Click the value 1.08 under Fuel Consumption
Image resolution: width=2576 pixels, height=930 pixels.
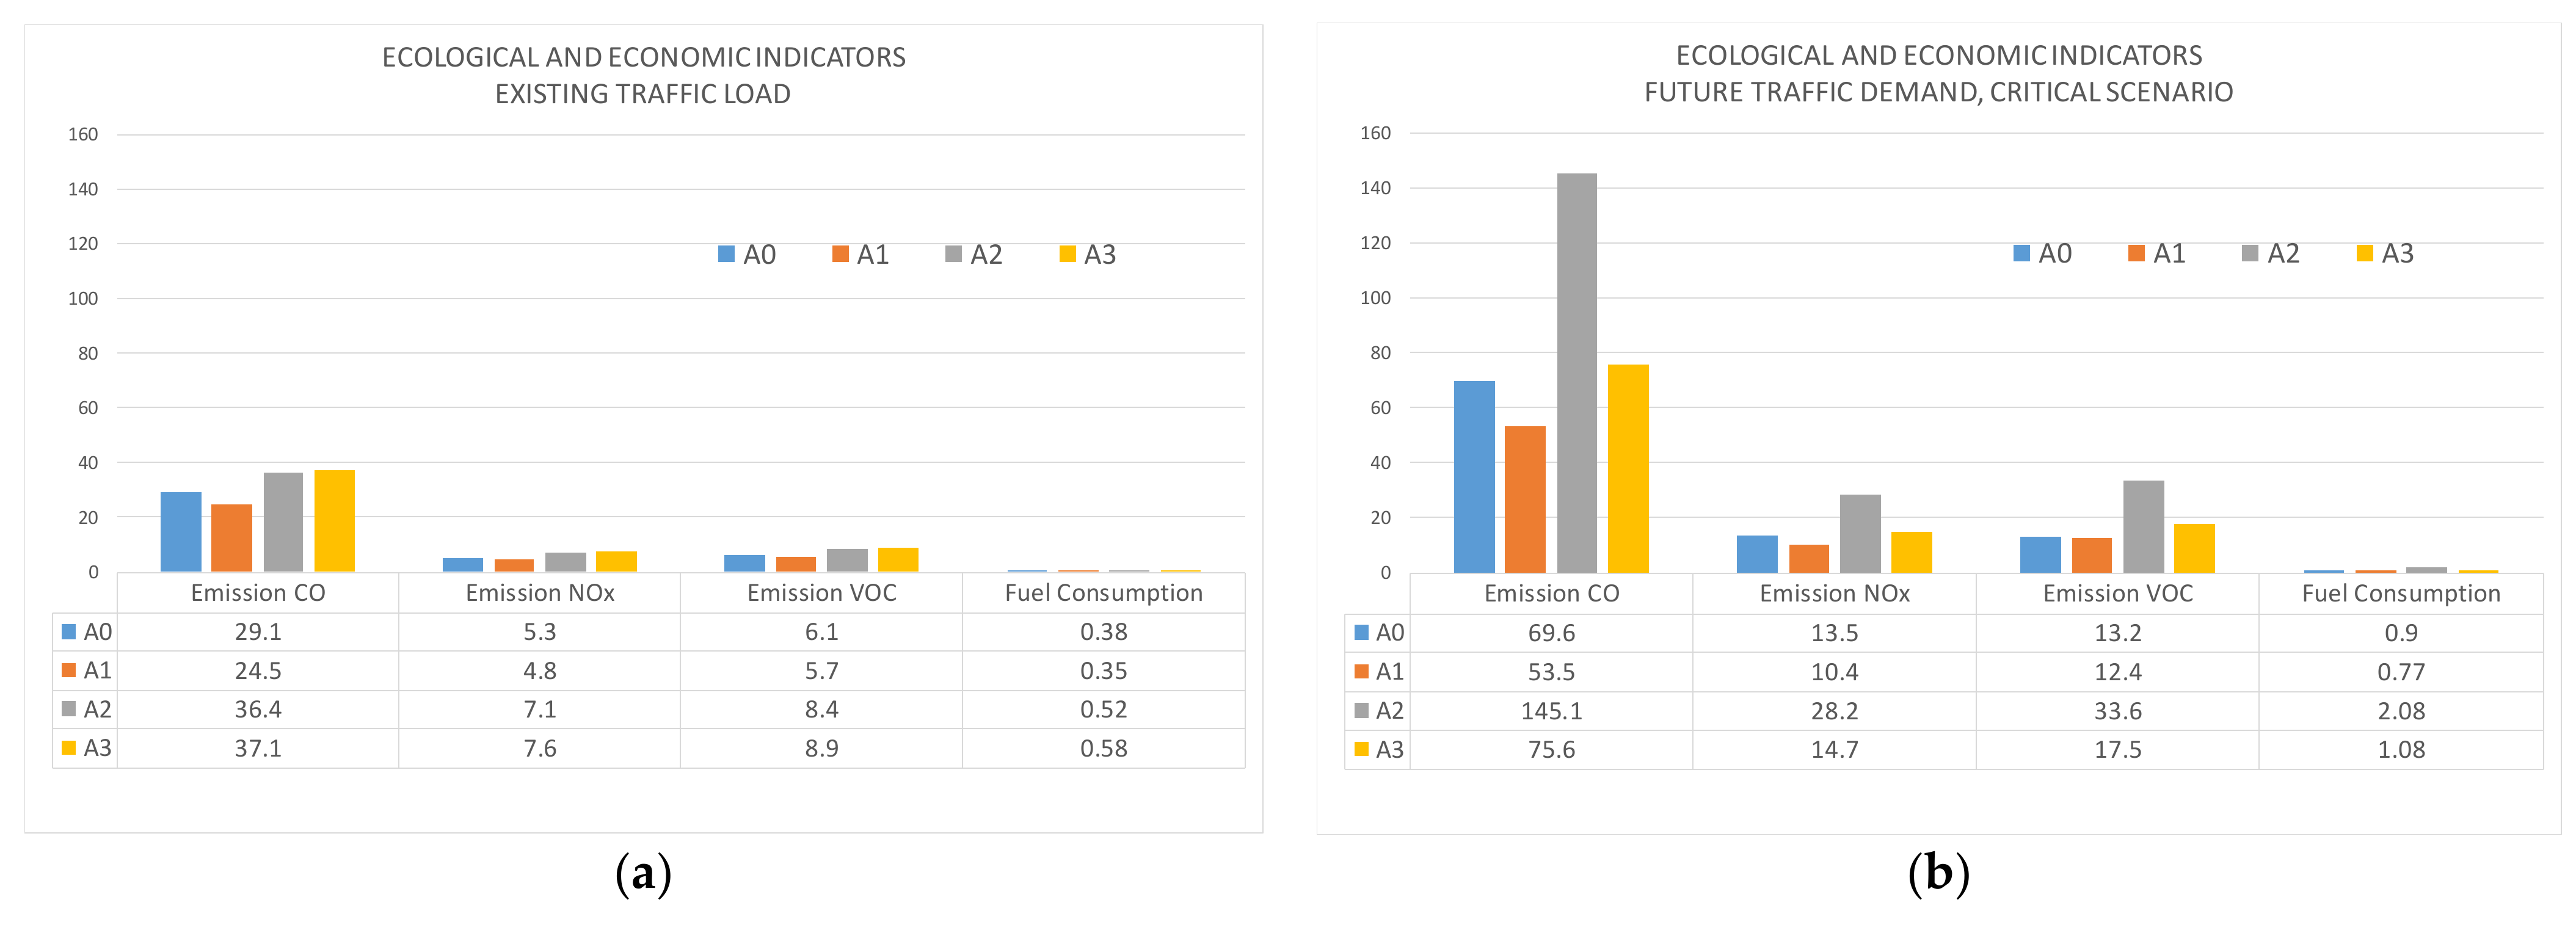coord(2401,749)
